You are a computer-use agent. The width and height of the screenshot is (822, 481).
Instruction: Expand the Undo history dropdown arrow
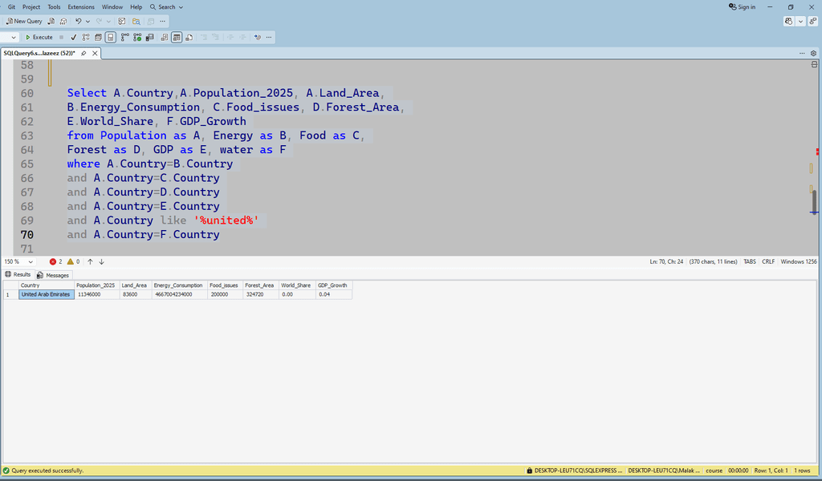click(x=87, y=21)
